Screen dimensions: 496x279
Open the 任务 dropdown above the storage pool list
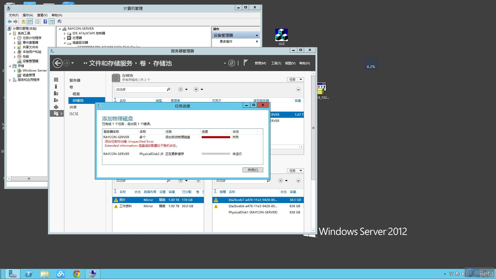(x=295, y=79)
